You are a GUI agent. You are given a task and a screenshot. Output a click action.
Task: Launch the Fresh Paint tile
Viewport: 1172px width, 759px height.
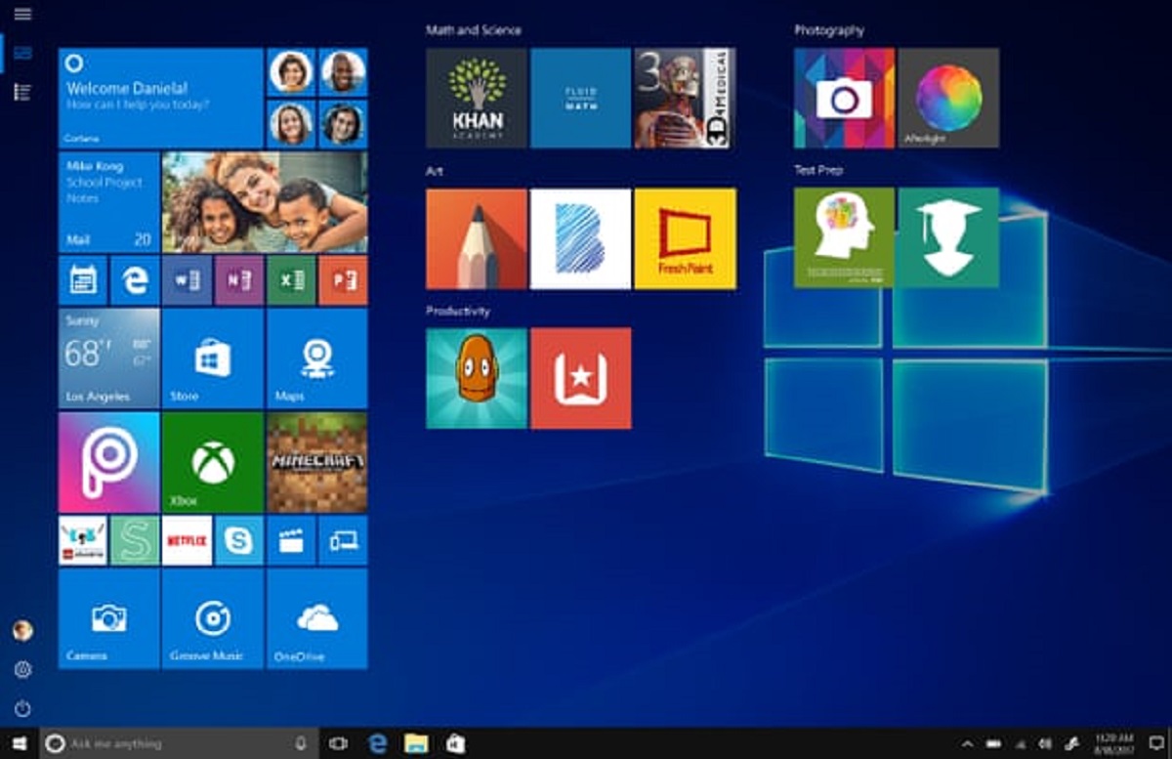(x=685, y=238)
